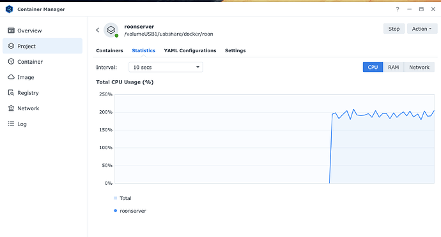Click the Project layers icon in sidebar
441x237 pixels.
pyautogui.click(x=11, y=46)
